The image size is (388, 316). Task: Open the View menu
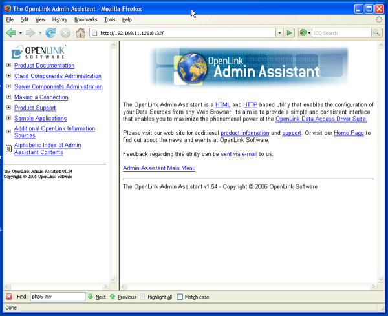40,19
